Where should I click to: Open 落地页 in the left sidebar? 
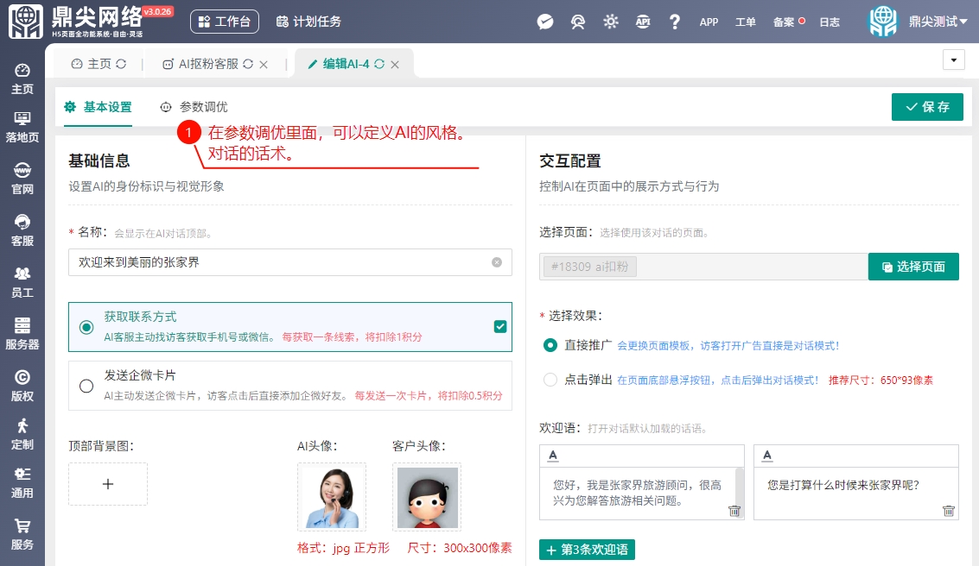point(22,127)
